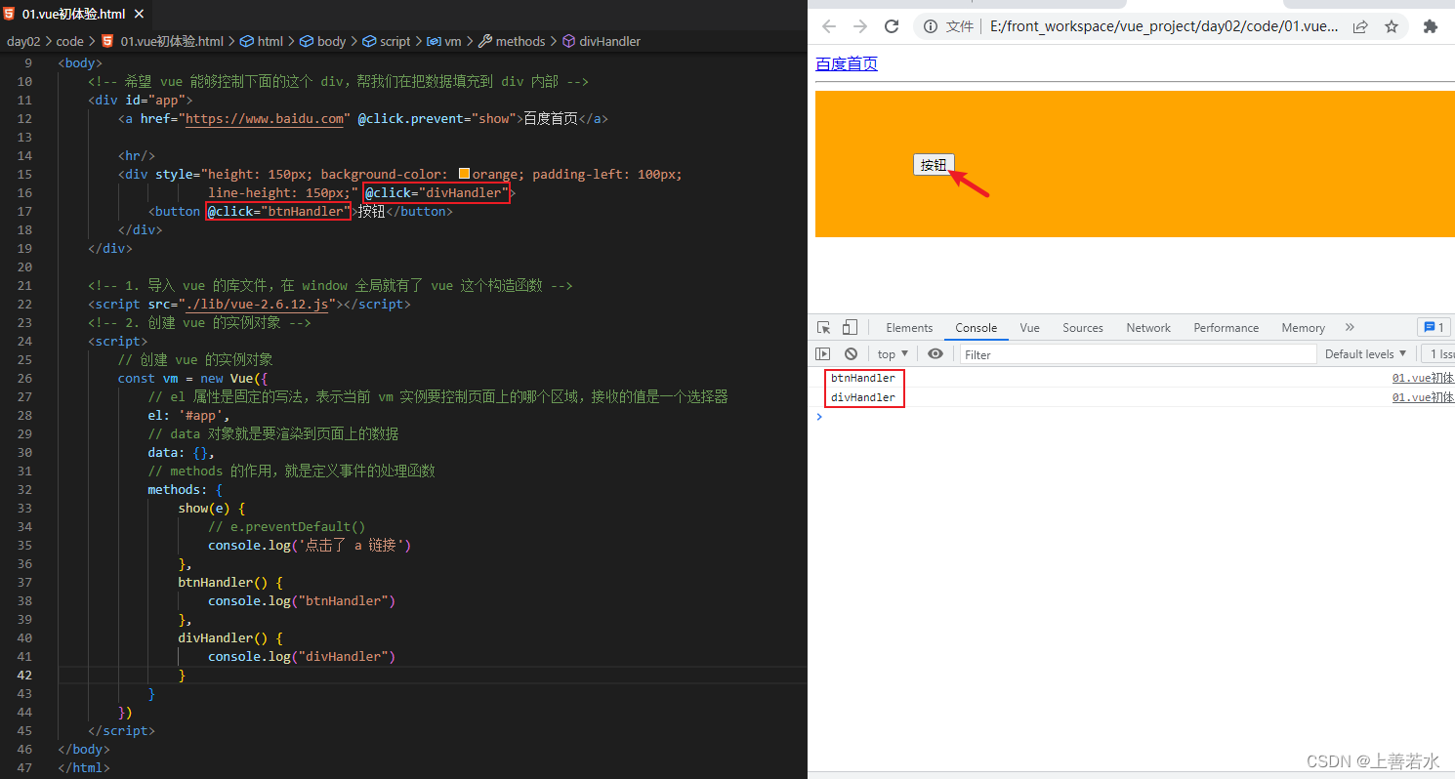
Task: Click console.log("btnHandler") code line
Action: click(x=302, y=600)
